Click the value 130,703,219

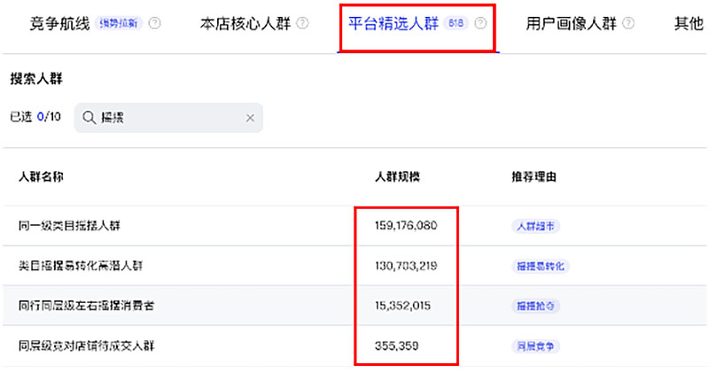coord(406,266)
